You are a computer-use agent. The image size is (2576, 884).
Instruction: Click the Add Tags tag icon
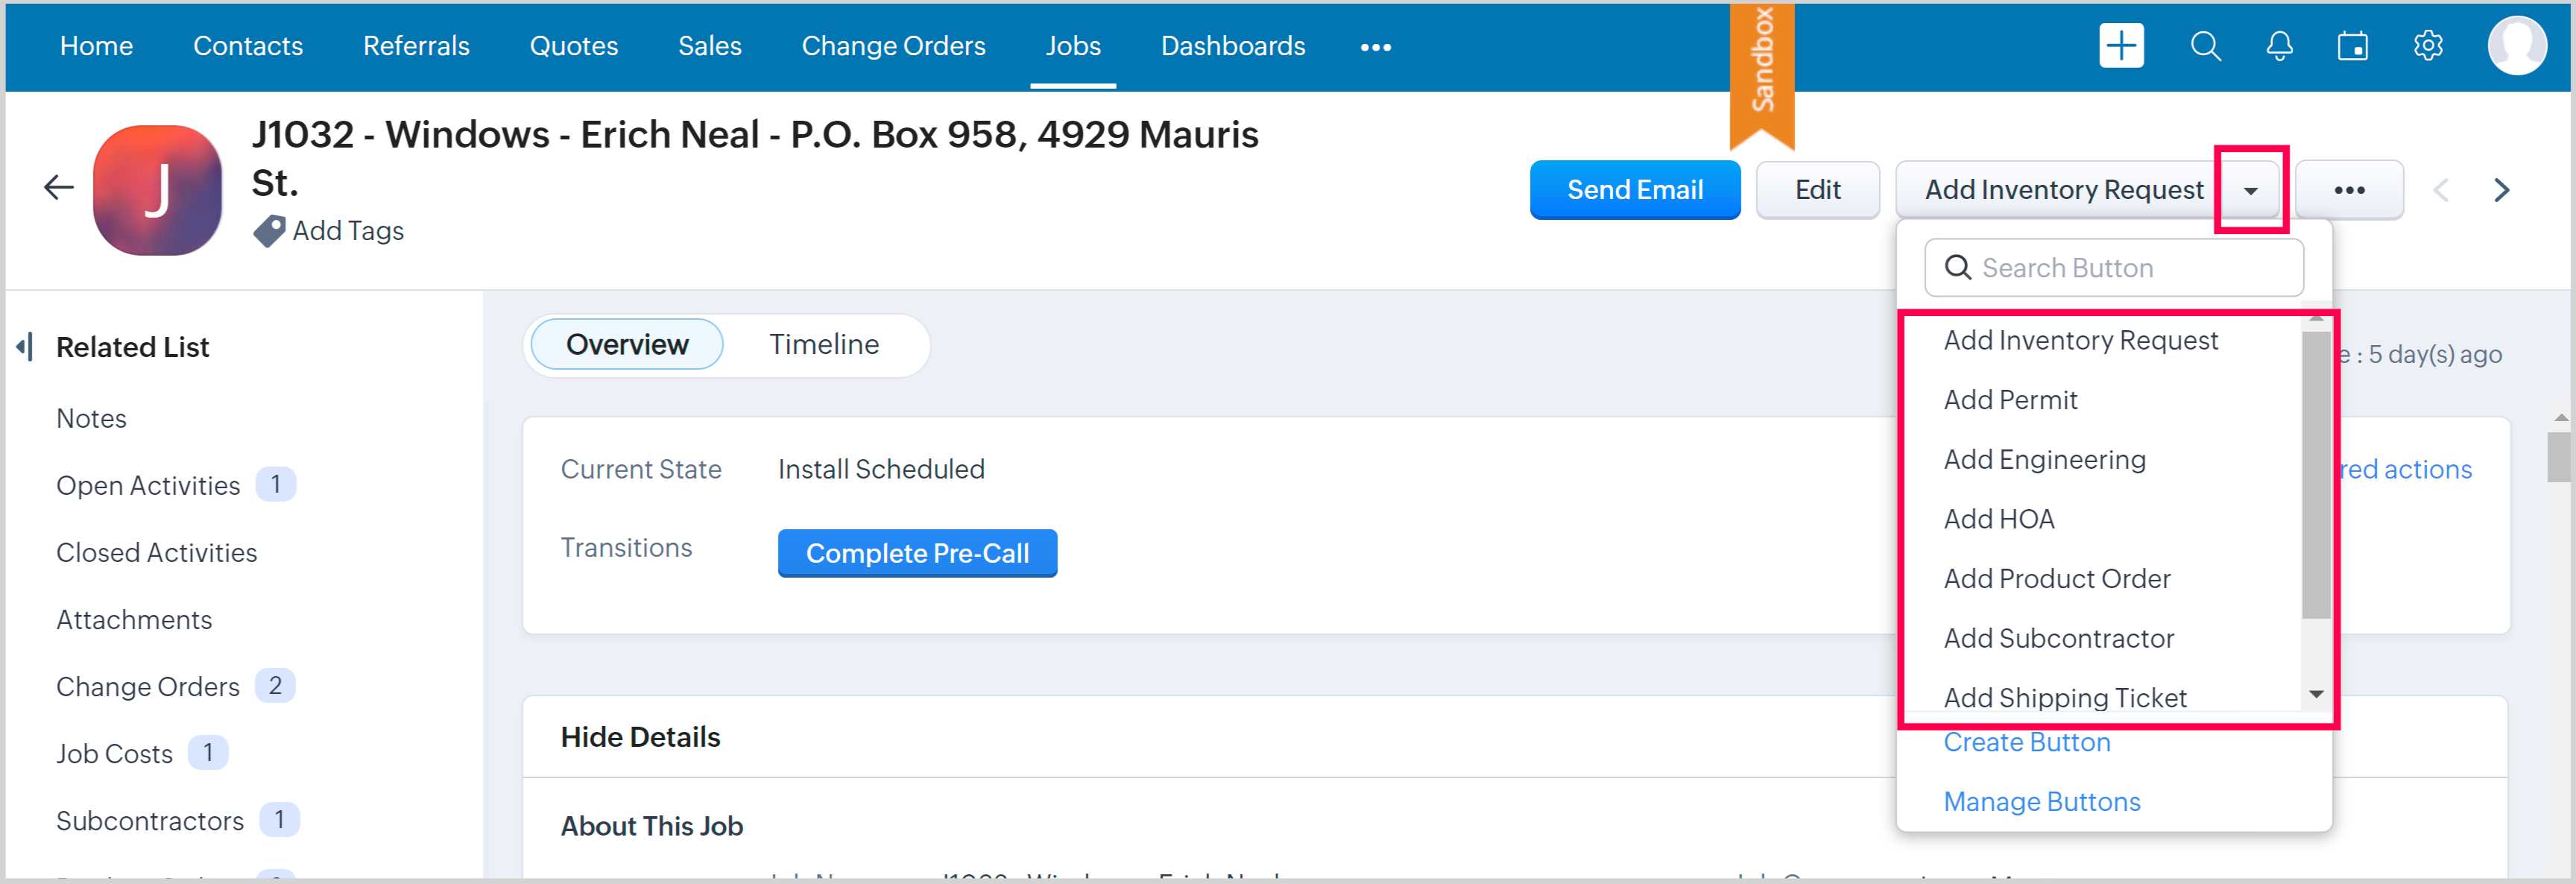tap(268, 231)
